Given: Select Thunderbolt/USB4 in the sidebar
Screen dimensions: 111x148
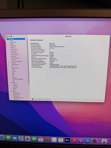Looking at the screenshot, I should [x=18, y=79].
